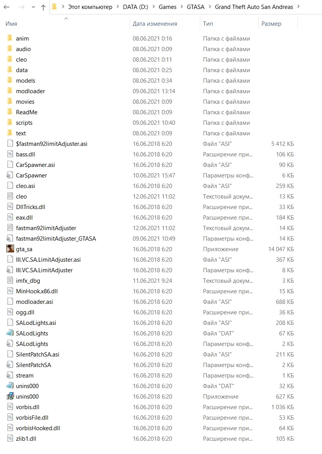Select CarSpawner config file icon
The width and height of the screenshot is (322, 454).
[x=10, y=175]
